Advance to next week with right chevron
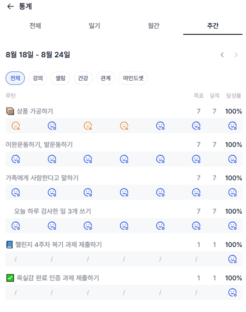 click(x=236, y=55)
